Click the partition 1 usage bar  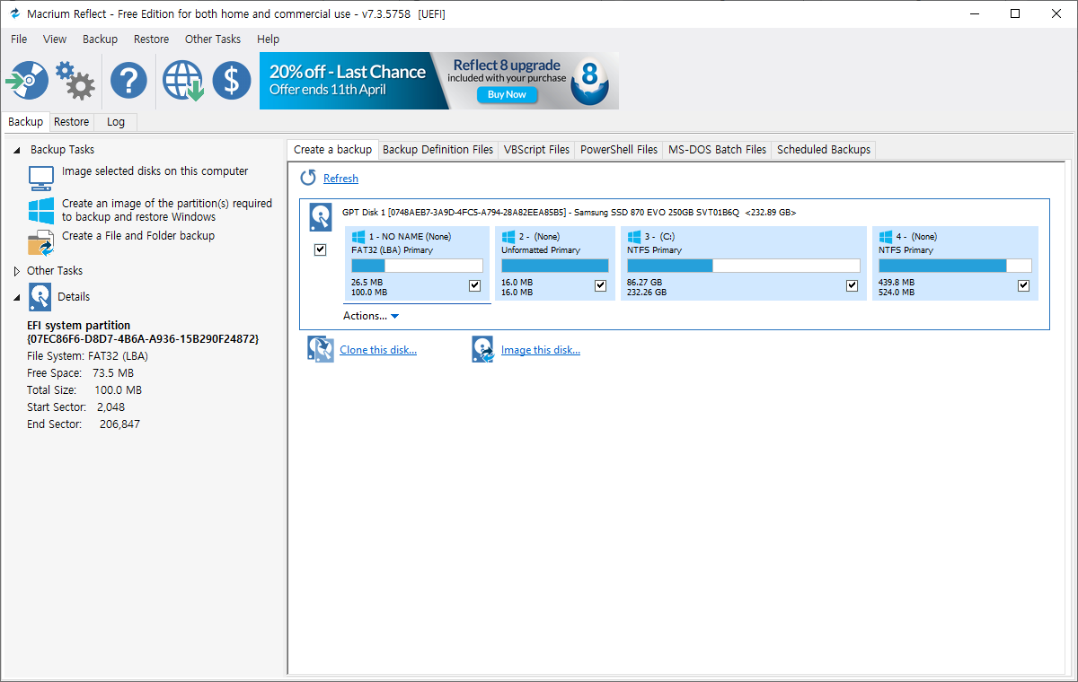[417, 266]
